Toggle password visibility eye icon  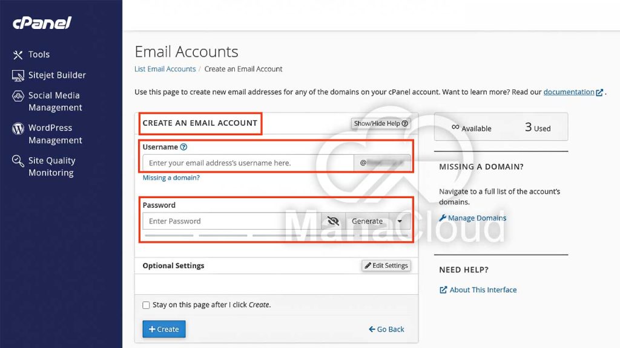pyautogui.click(x=332, y=221)
